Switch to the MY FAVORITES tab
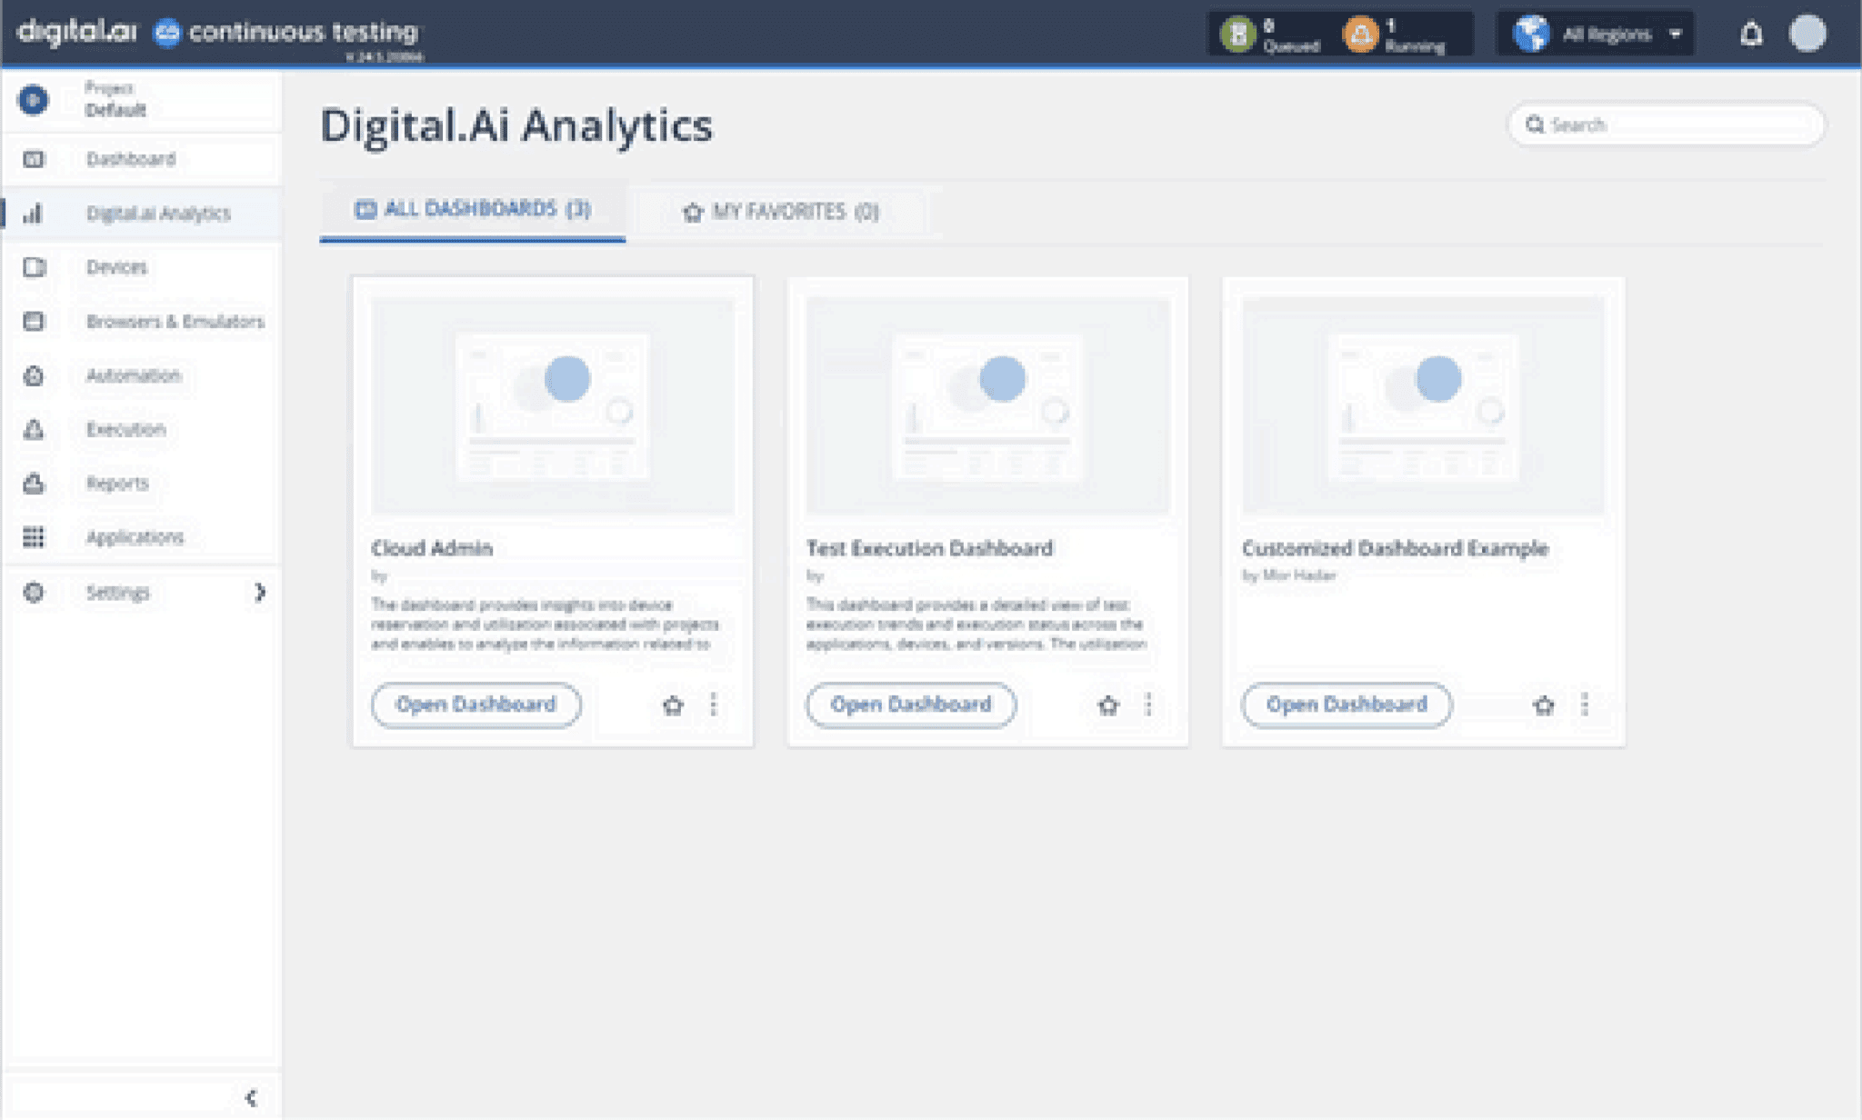This screenshot has height=1120, width=1862. [784, 212]
